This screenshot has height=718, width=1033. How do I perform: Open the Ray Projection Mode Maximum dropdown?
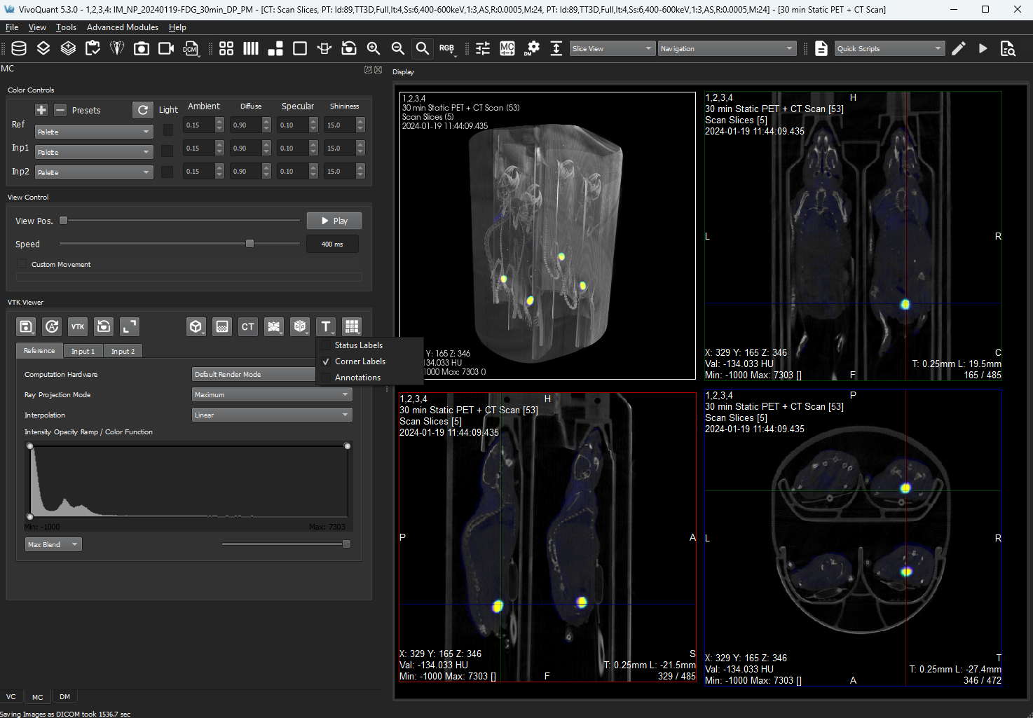click(x=272, y=394)
